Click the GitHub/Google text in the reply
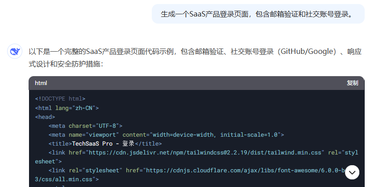Screen dimensions: 383x187 pyautogui.click(x=307, y=52)
